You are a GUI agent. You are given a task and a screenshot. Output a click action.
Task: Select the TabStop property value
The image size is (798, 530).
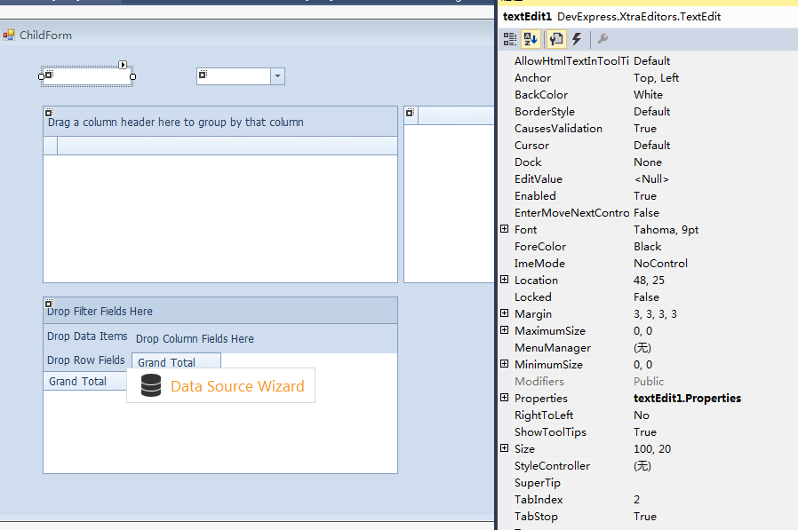tap(645, 517)
